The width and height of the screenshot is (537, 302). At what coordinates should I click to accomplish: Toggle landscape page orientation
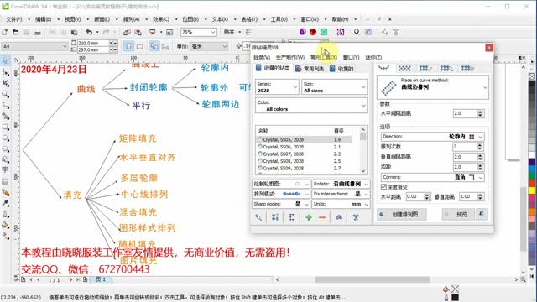(x=140, y=46)
